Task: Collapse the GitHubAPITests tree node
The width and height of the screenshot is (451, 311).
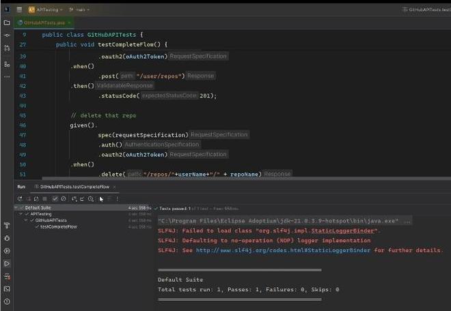Action: 26,220
